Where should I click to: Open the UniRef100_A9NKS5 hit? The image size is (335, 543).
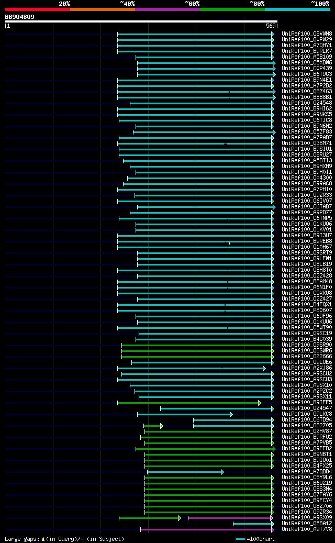click(307, 115)
